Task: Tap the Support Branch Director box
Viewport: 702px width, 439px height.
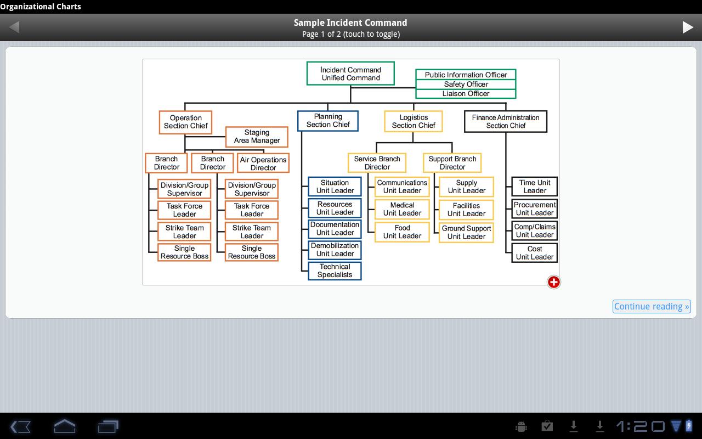Action: (452, 163)
